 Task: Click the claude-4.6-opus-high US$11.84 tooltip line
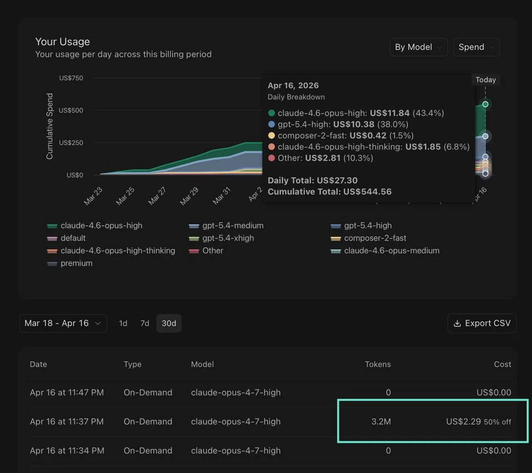coord(356,113)
